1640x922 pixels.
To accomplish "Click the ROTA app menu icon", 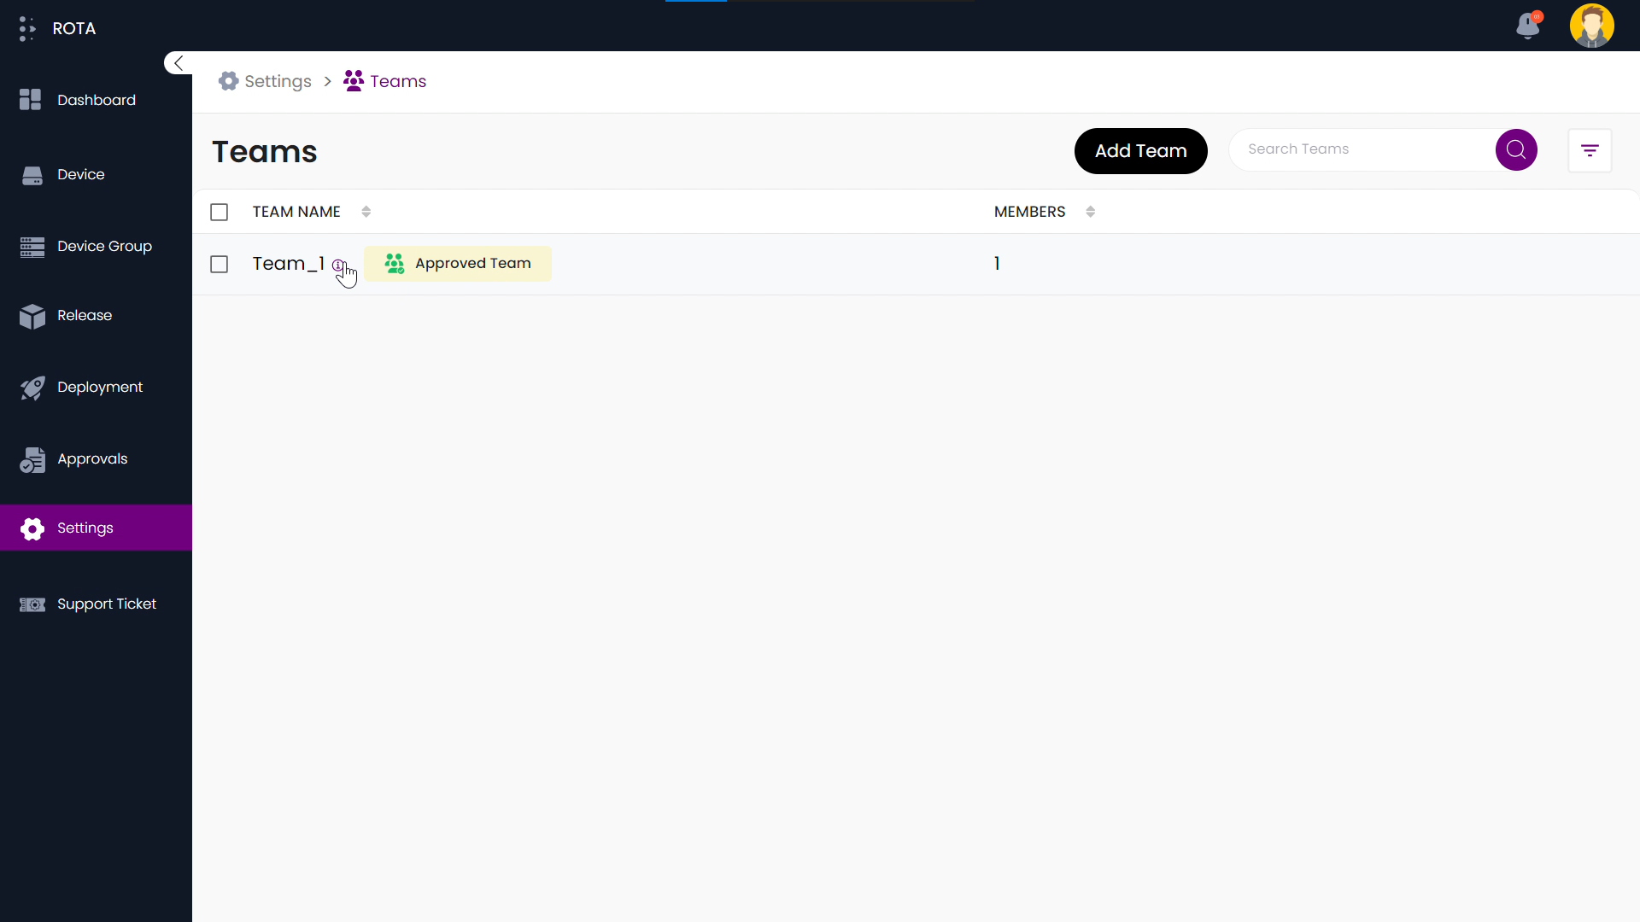I will click(x=27, y=27).
